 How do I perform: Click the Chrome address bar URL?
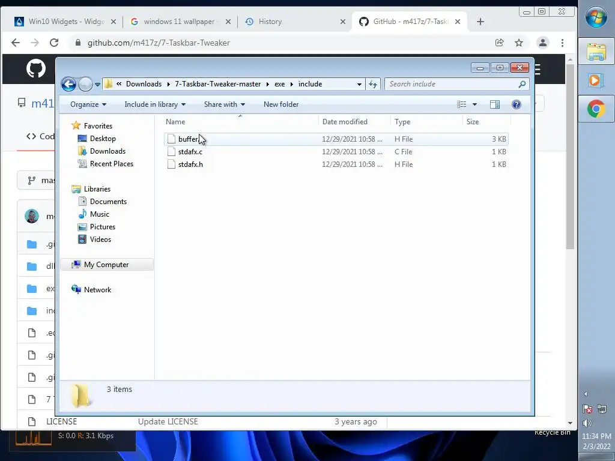click(159, 43)
